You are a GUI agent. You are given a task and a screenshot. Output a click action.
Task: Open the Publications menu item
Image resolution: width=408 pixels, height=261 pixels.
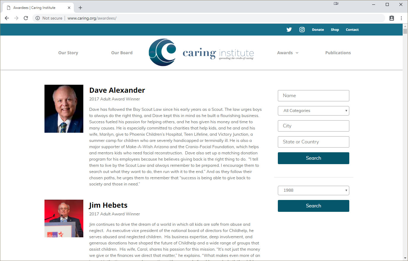338,53
